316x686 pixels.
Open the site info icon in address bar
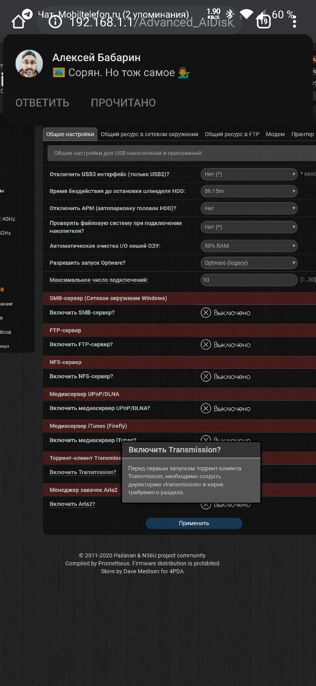click(54, 22)
